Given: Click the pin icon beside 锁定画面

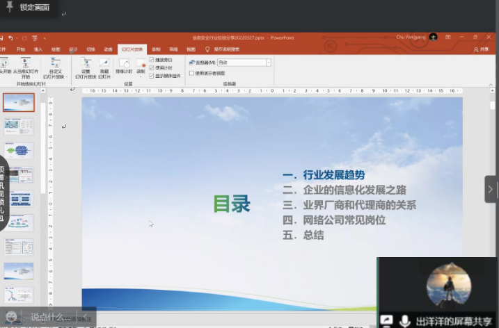Looking at the screenshot, I should coord(10,6).
